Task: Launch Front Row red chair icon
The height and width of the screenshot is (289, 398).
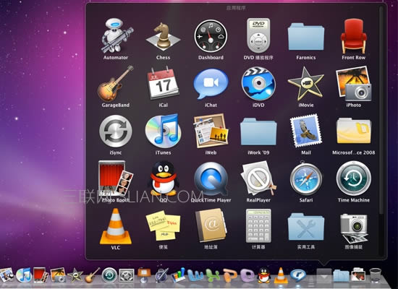Action: (354, 35)
